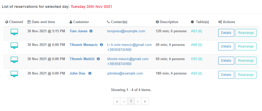Click johndoe@example.com contact link
Image resolution: width=262 pixels, height=111 pixels.
[125, 73]
